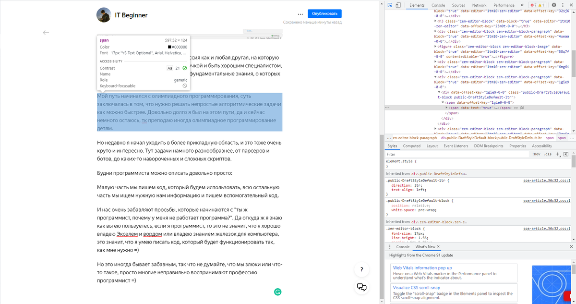
Task: Open the three-dot menu next to Опубликовать
Action: tap(300, 13)
